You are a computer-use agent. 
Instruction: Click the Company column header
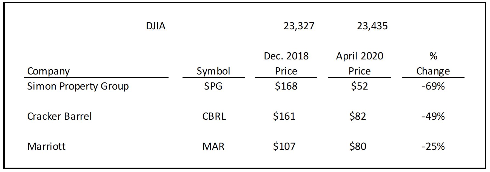tap(49, 71)
